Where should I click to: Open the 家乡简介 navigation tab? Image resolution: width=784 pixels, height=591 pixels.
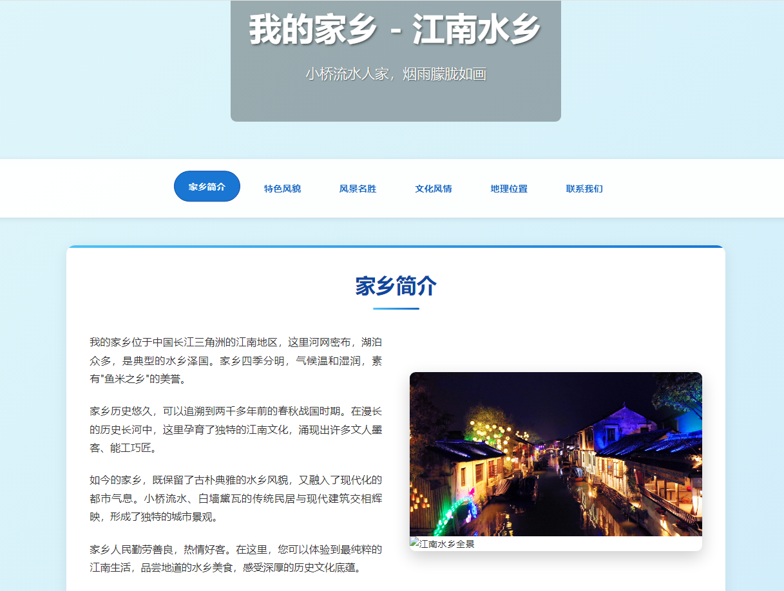click(207, 187)
